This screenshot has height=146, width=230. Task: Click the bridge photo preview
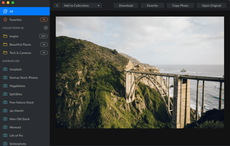140,72
